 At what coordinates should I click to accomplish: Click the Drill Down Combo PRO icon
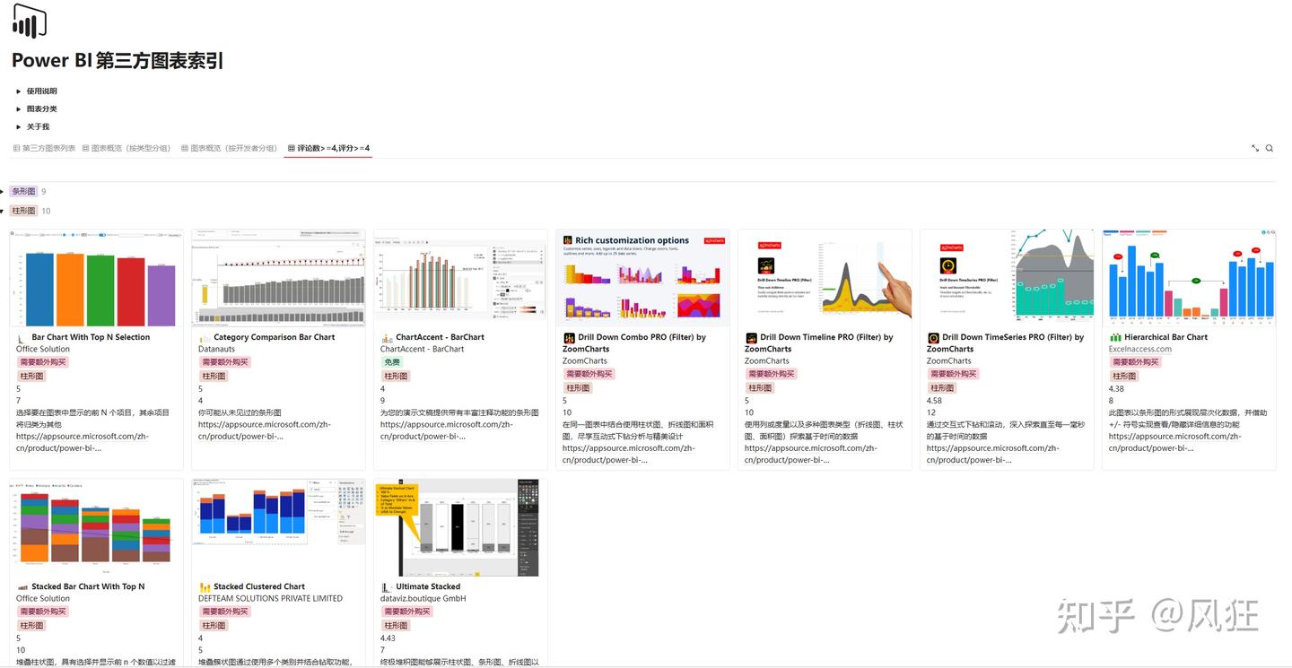pos(569,338)
